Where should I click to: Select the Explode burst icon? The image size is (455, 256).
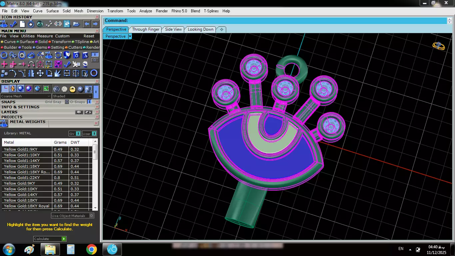58,73
